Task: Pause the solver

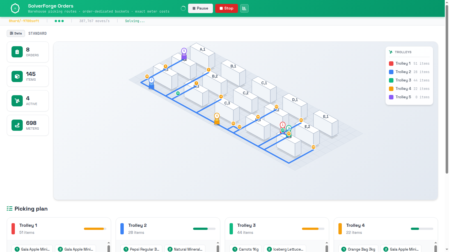Action: point(200,8)
